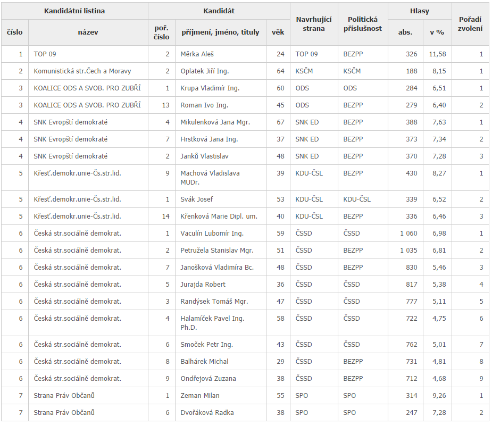Select candidate Hrstková Jana Ing.
The width and height of the screenshot is (492, 425).
209,139
